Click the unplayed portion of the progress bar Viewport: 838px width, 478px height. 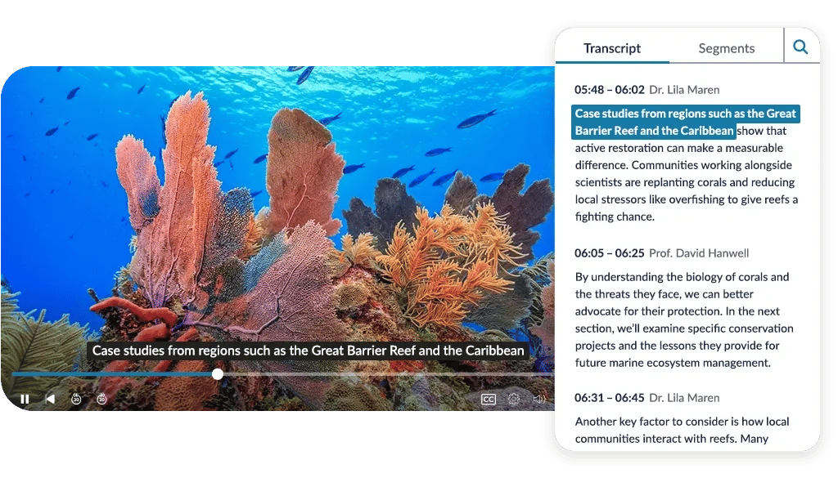(385, 374)
